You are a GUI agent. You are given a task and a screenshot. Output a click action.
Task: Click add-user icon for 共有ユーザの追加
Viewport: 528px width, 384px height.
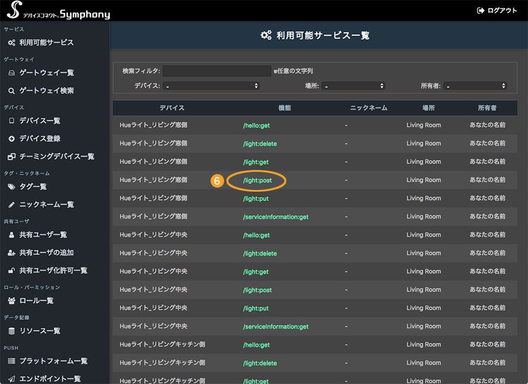(x=12, y=253)
